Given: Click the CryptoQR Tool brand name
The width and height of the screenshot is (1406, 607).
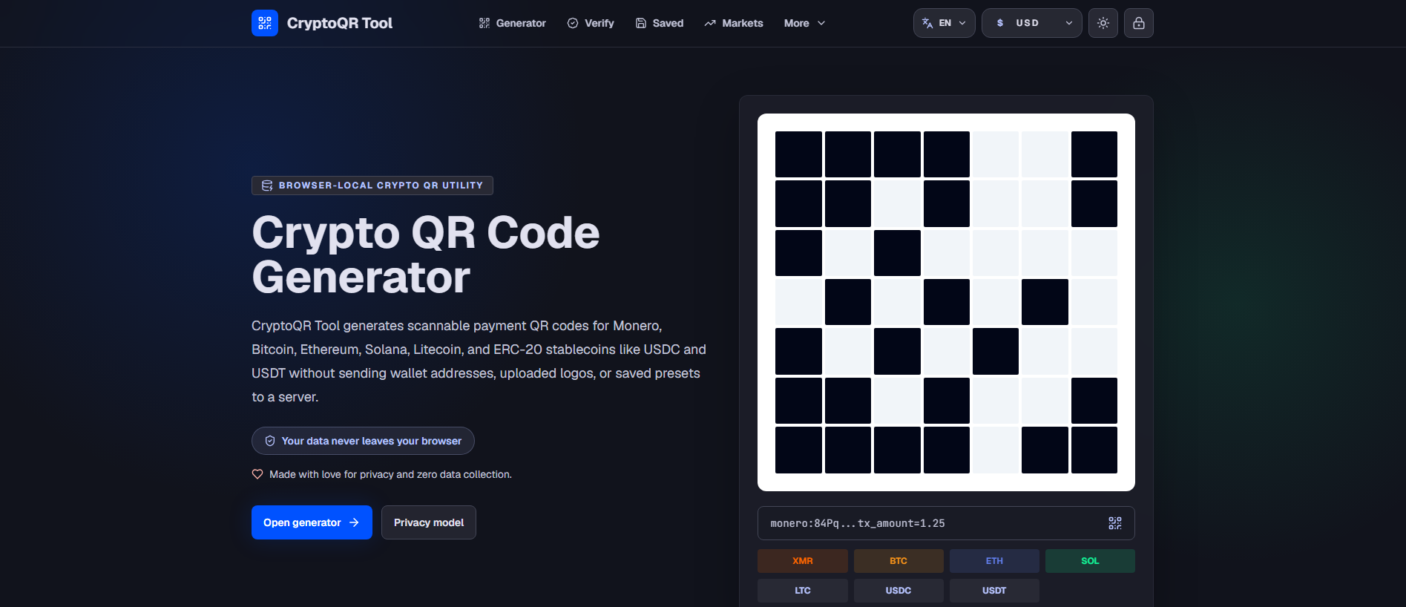Looking at the screenshot, I should click(x=340, y=23).
